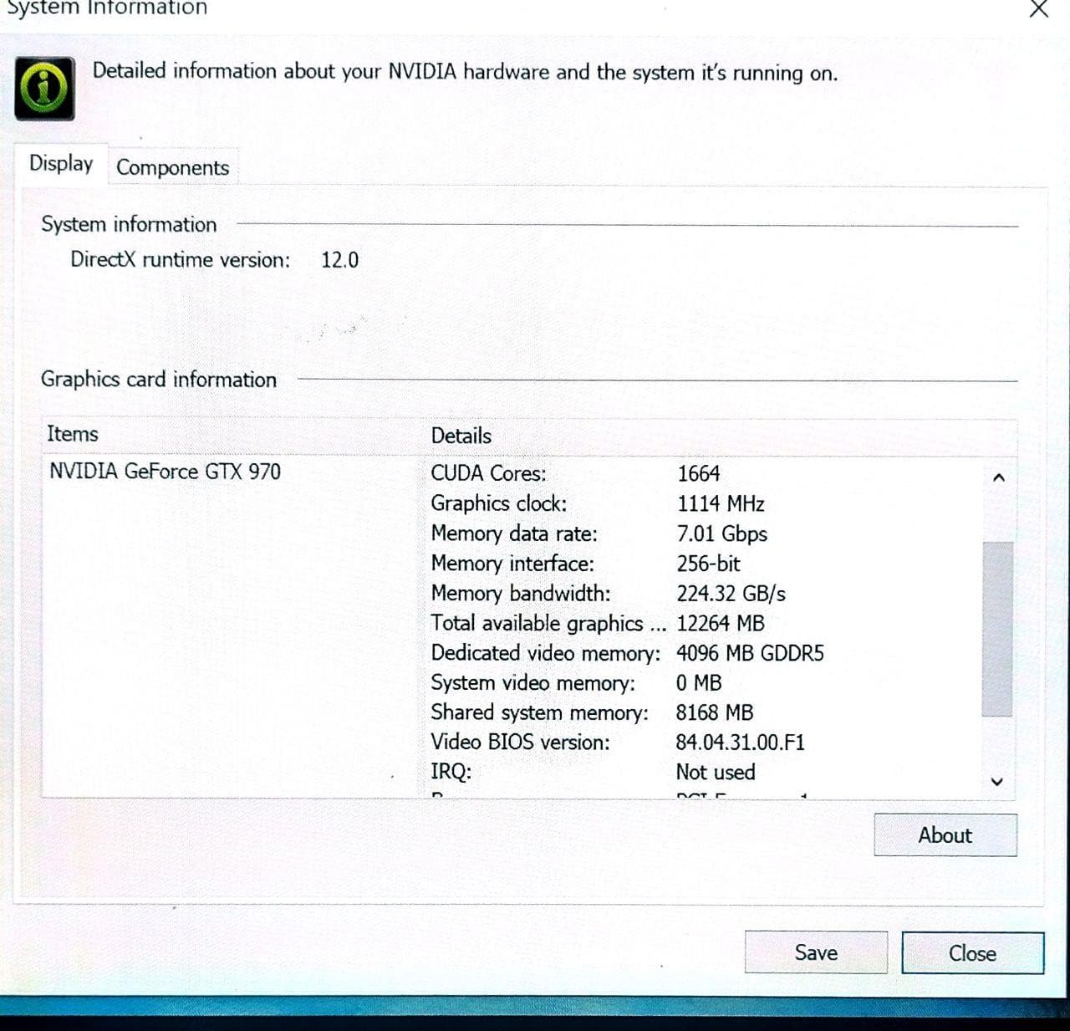Viewport: 1070px width, 1031px height.
Task: Open the About dialog
Action: click(945, 835)
